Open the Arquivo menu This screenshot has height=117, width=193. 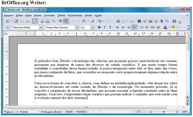(9, 16)
